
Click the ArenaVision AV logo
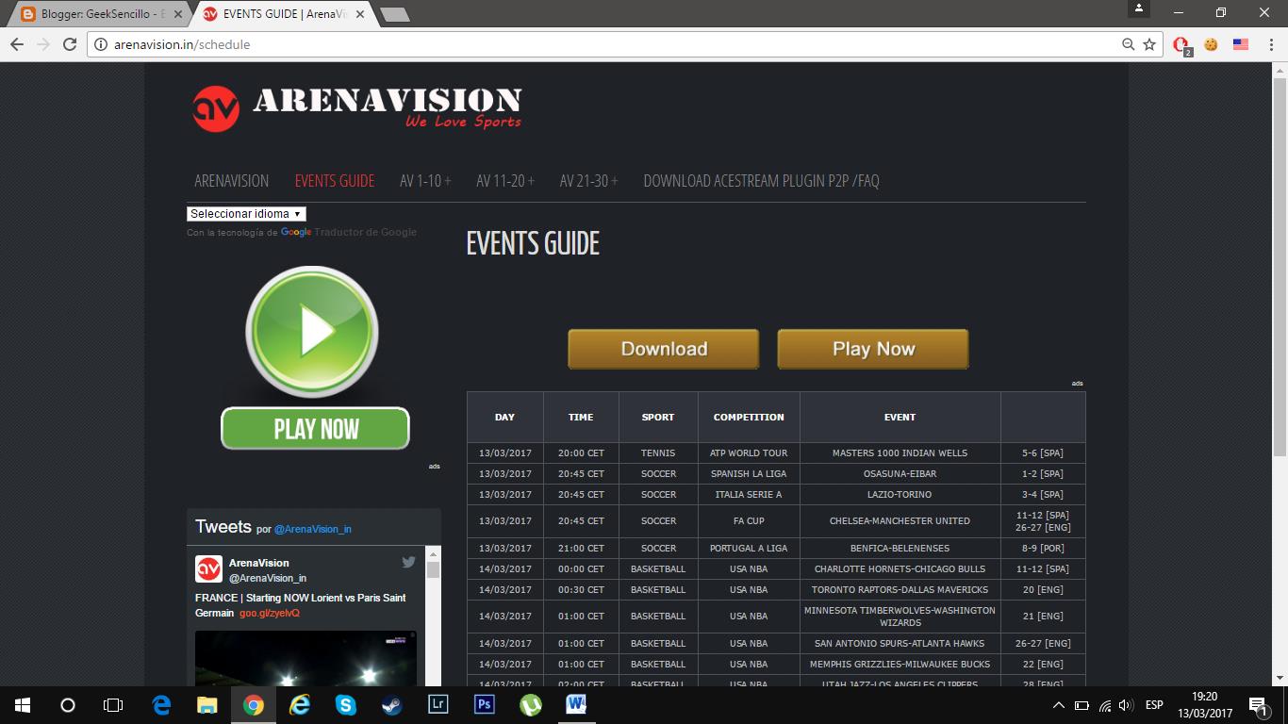click(x=215, y=108)
